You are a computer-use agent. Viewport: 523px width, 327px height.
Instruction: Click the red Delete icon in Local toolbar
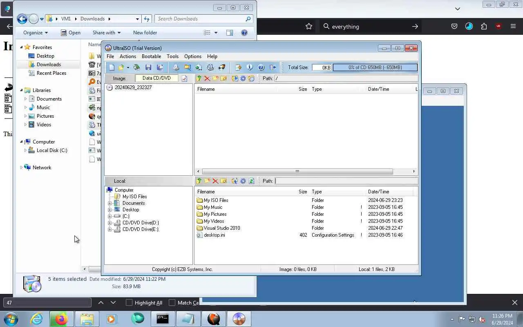215,181
